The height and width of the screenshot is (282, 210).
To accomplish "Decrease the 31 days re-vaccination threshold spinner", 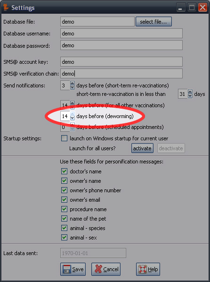I will pyautogui.click(x=190, y=96).
